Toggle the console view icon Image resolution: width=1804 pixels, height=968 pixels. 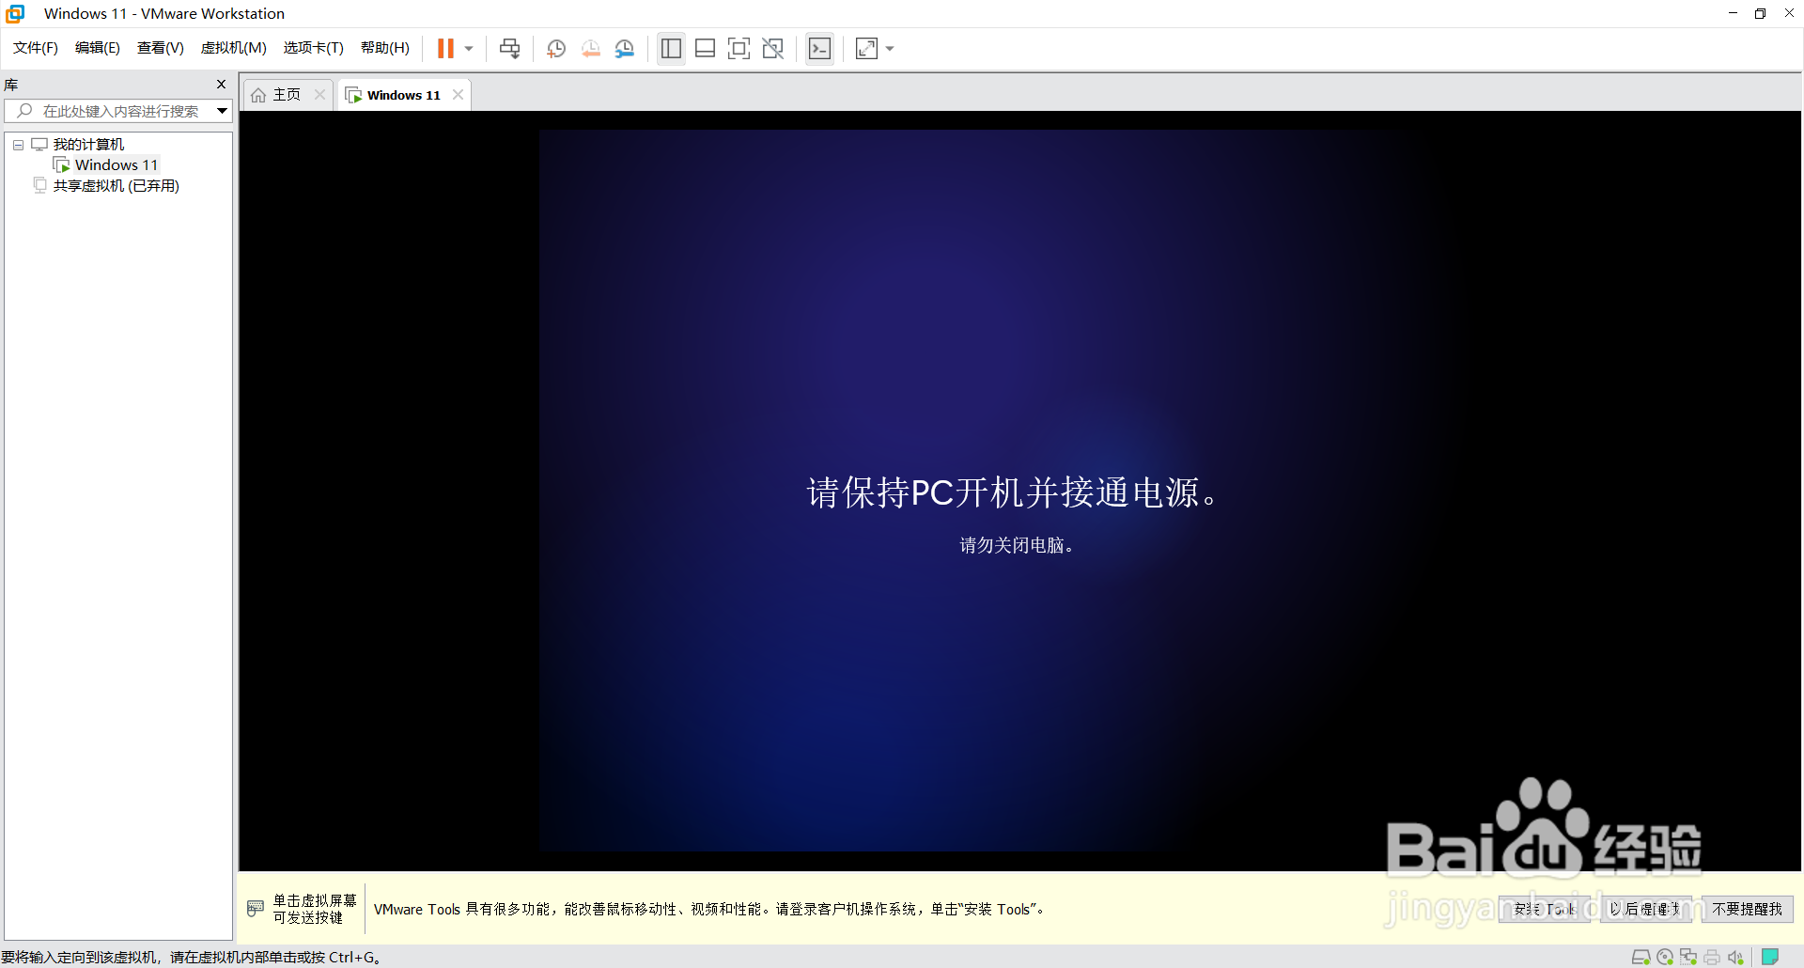click(819, 49)
